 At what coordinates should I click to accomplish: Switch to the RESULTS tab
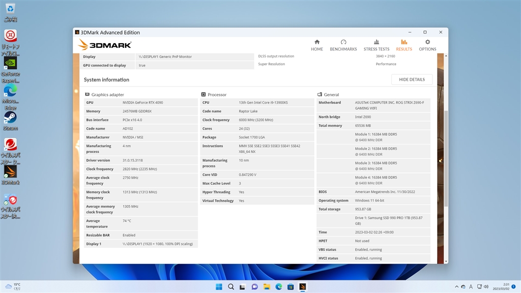point(403,45)
